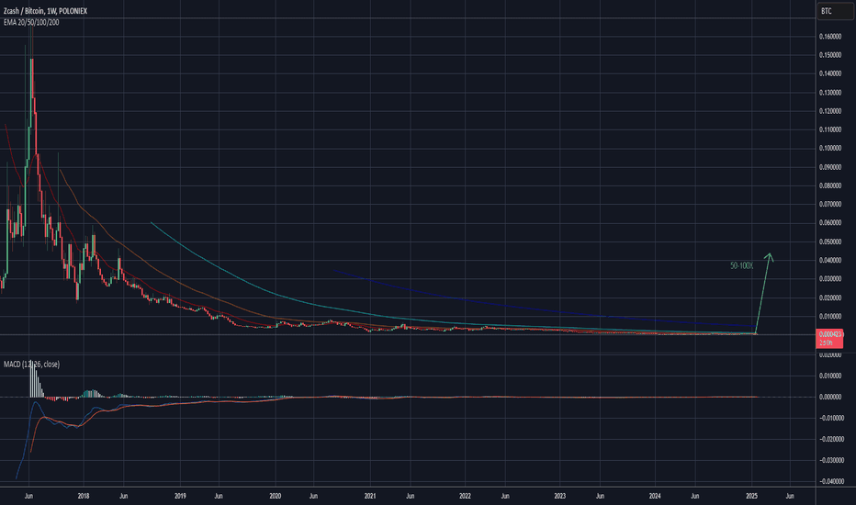Click the 2022 label on time axis
The image size is (856, 505).
coord(465,496)
